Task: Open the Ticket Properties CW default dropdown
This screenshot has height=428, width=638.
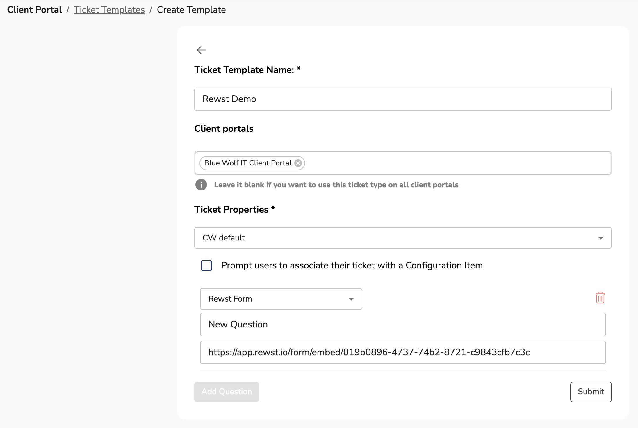Action: [402, 238]
